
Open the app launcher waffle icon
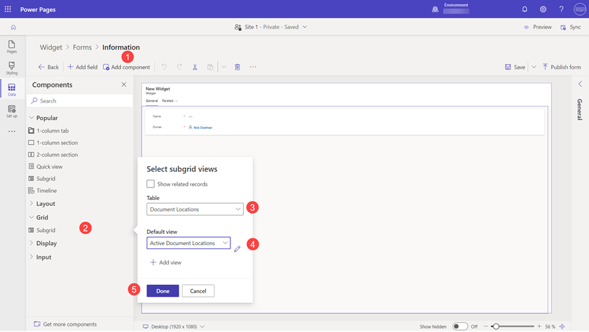8,10
